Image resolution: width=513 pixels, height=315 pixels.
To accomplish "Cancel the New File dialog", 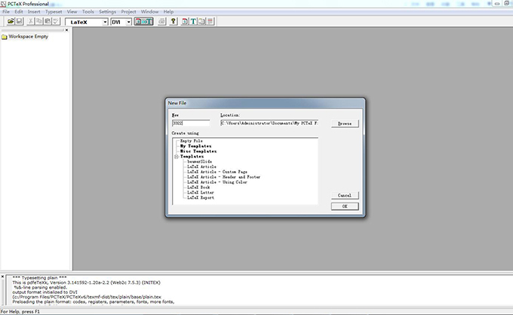I will coord(344,194).
